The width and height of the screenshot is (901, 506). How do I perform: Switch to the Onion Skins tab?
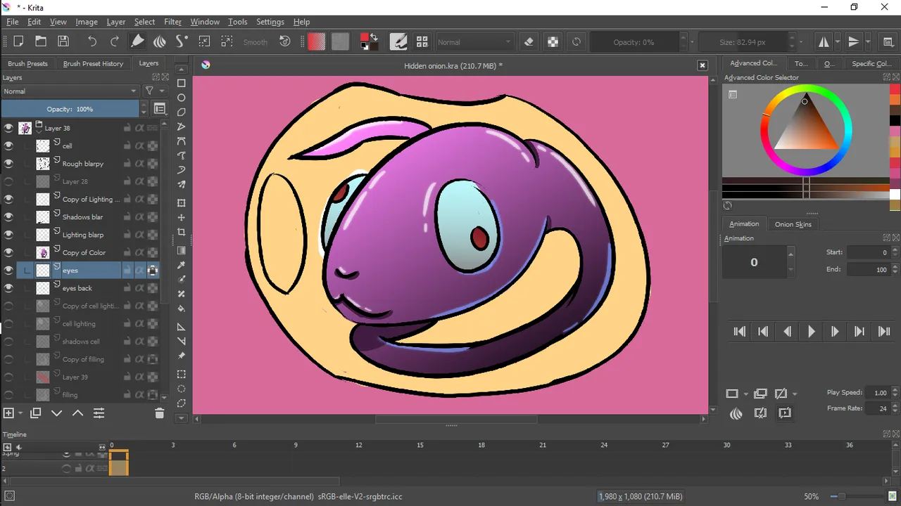(x=793, y=224)
